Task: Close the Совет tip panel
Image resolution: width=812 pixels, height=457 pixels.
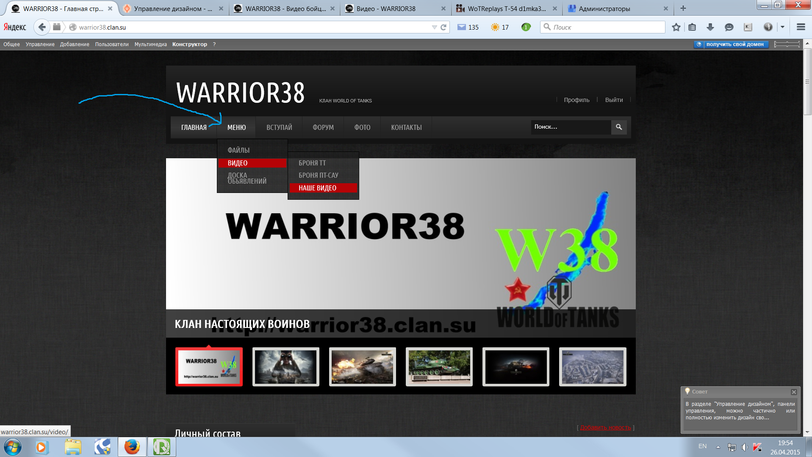Action: [794, 392]
